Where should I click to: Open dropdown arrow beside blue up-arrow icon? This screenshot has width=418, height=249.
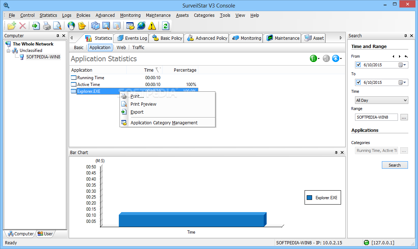point(341,59)
